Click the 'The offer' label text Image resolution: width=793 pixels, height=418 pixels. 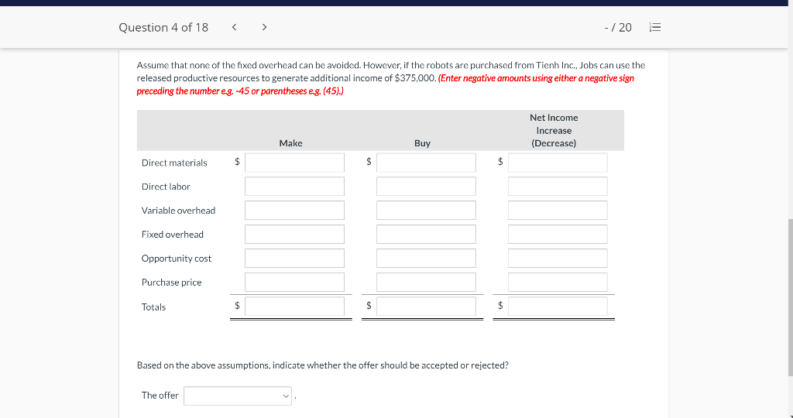click(160, 396)
